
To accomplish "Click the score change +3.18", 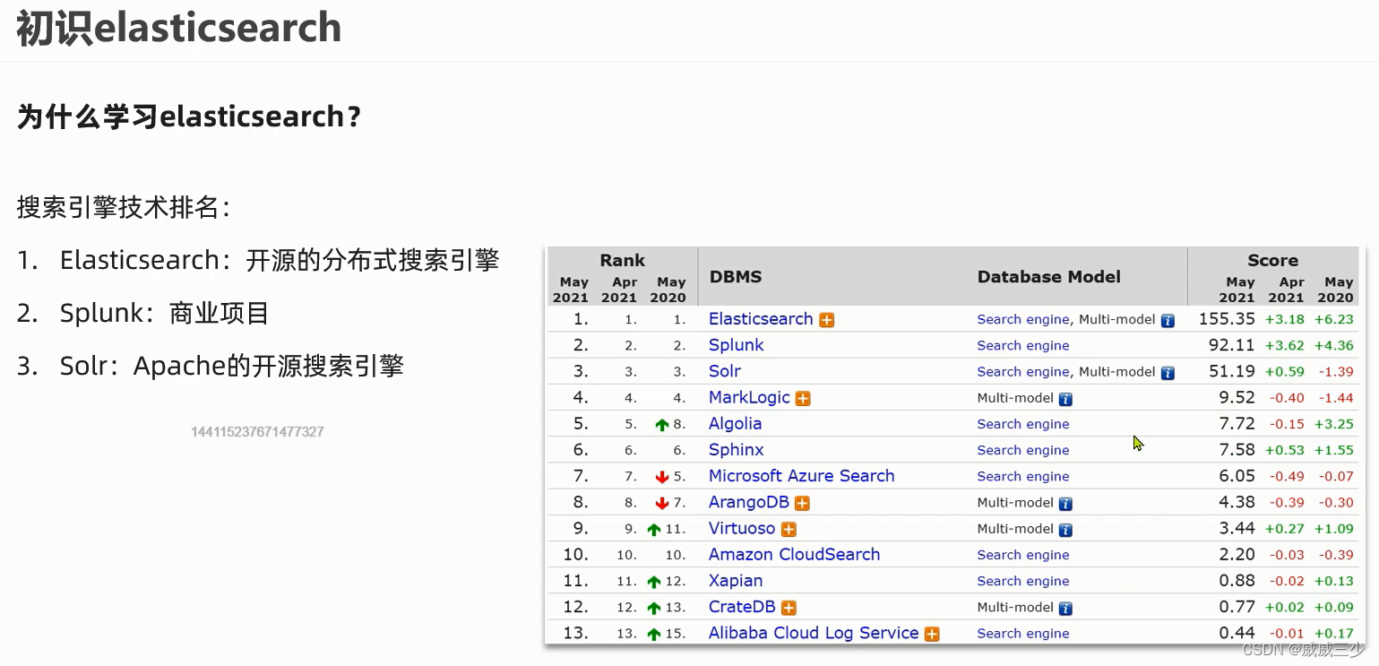I will 1284,319.
